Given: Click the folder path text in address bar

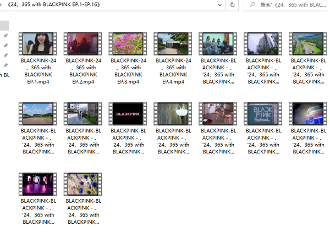Looking at the screenshot, I should pyautogui.click(x=54, y=4).
